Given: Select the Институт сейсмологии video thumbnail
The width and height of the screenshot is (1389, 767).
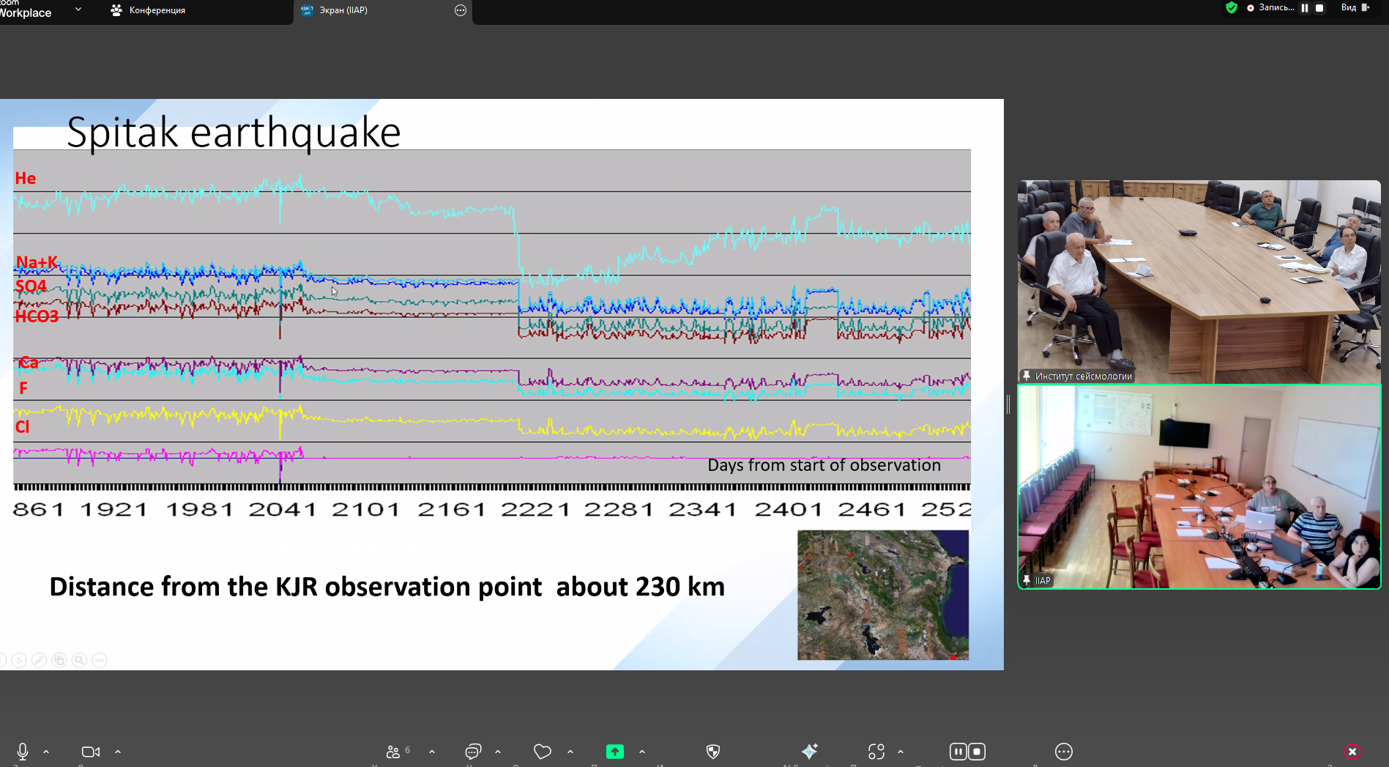Looking at the screenshot, I should 1199,281.
